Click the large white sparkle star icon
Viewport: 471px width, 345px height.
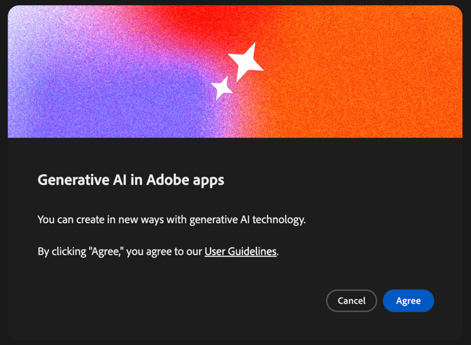(246, 62)
